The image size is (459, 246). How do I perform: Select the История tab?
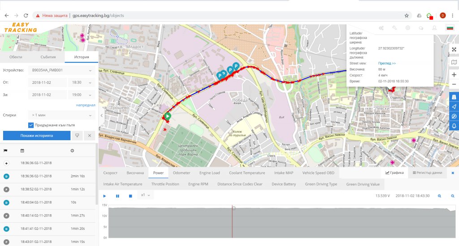pos(82,57)
